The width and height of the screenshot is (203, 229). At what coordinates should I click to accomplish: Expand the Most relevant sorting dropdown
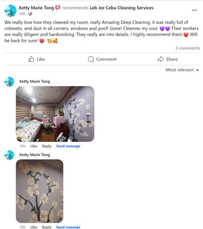click(182, 70)
